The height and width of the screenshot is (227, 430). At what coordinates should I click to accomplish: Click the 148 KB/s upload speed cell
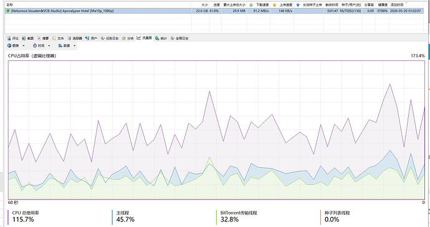(285, 11)
